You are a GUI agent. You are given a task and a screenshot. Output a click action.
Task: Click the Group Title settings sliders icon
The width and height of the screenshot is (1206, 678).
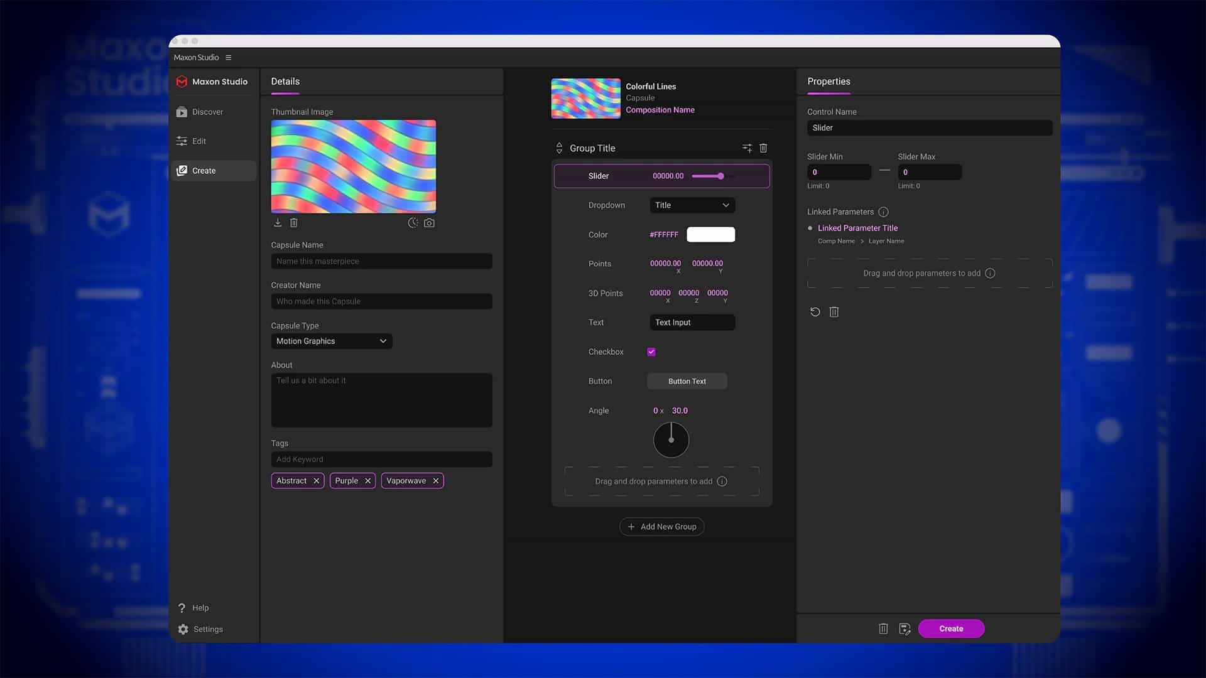coord(747,148)
